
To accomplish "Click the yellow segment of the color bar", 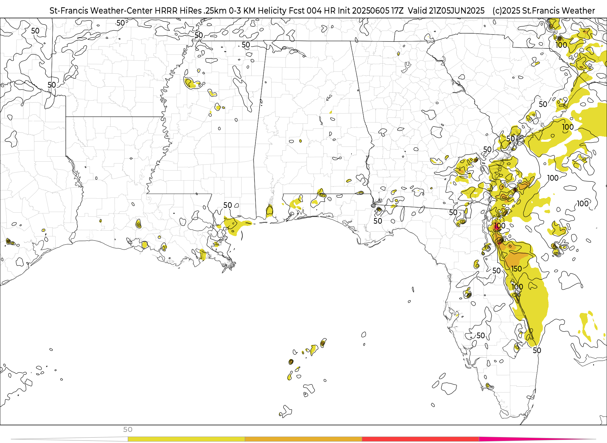I will tap(186, 439).
